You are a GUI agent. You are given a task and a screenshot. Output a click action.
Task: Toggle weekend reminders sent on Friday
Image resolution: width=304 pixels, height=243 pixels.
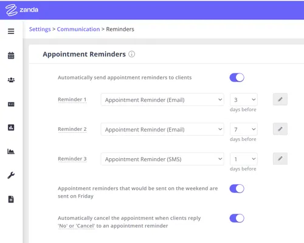237,188
